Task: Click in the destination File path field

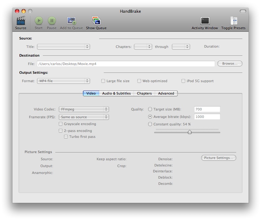Action: (126, 64)
